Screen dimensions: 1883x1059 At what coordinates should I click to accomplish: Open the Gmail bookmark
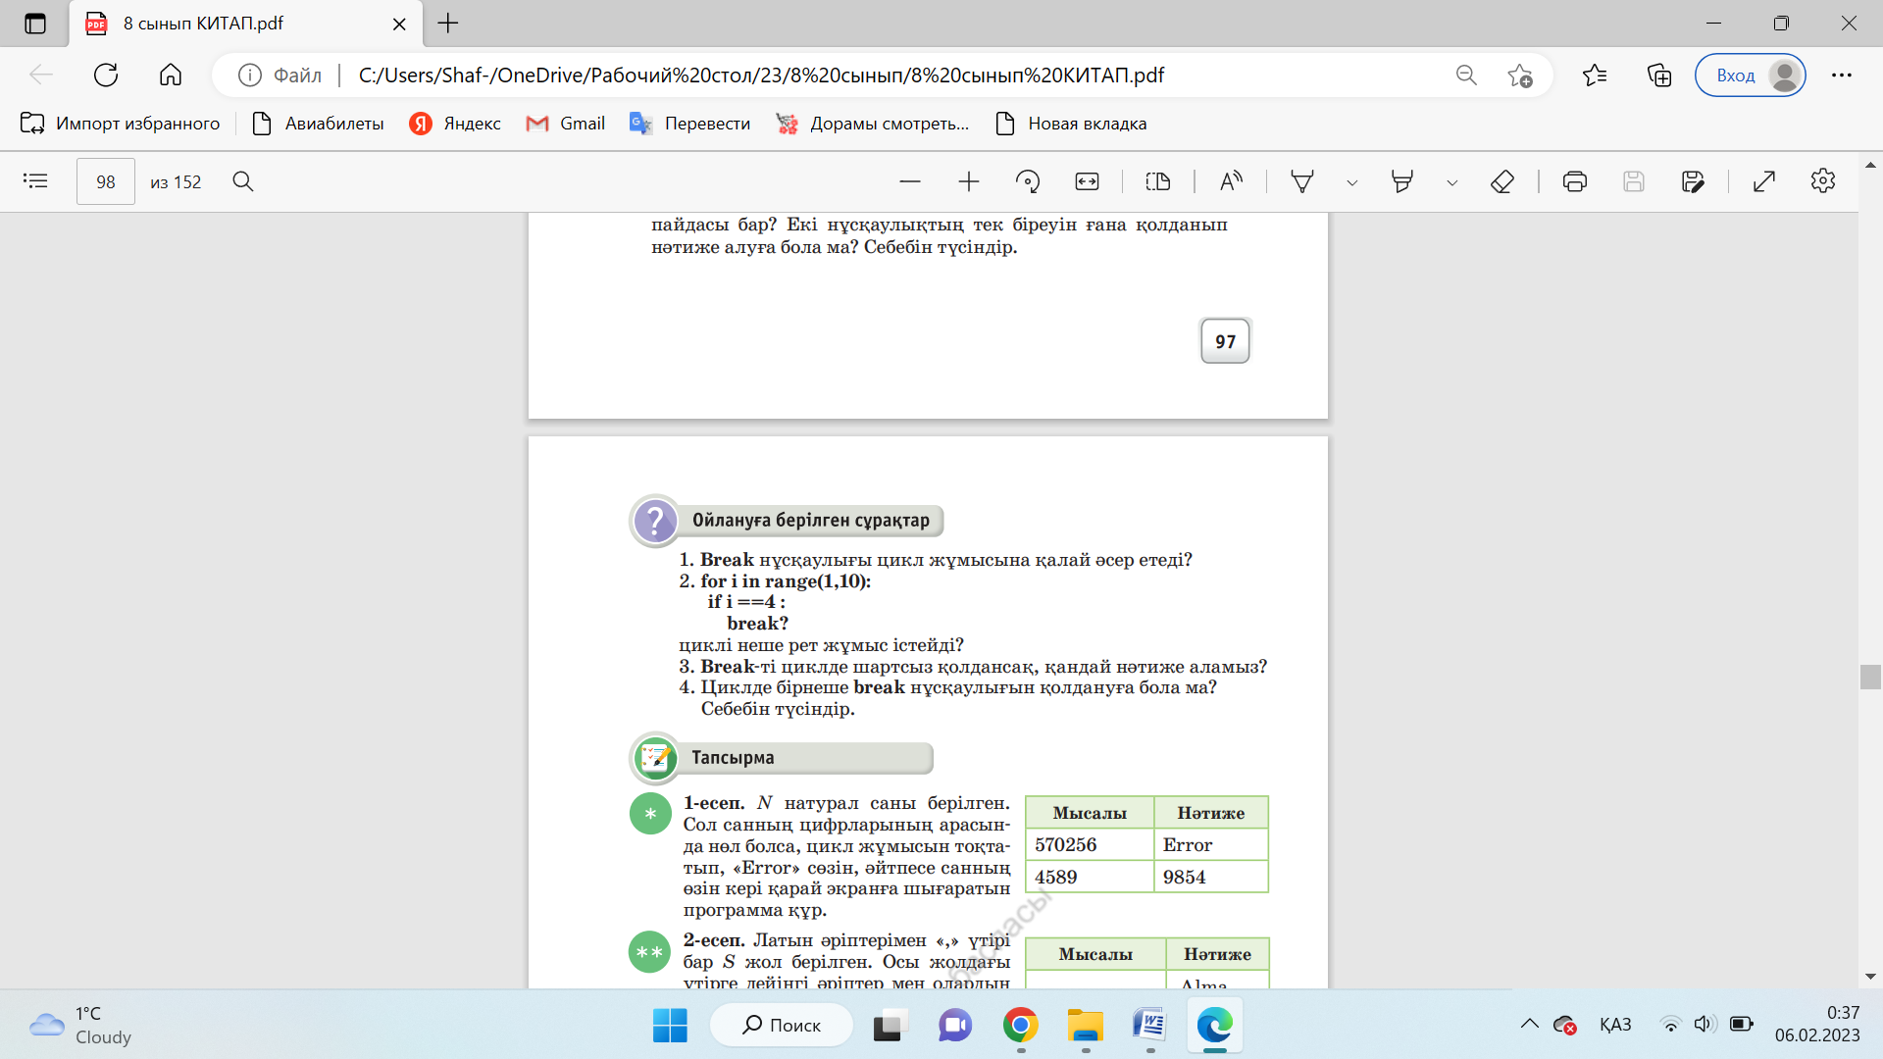566,124
